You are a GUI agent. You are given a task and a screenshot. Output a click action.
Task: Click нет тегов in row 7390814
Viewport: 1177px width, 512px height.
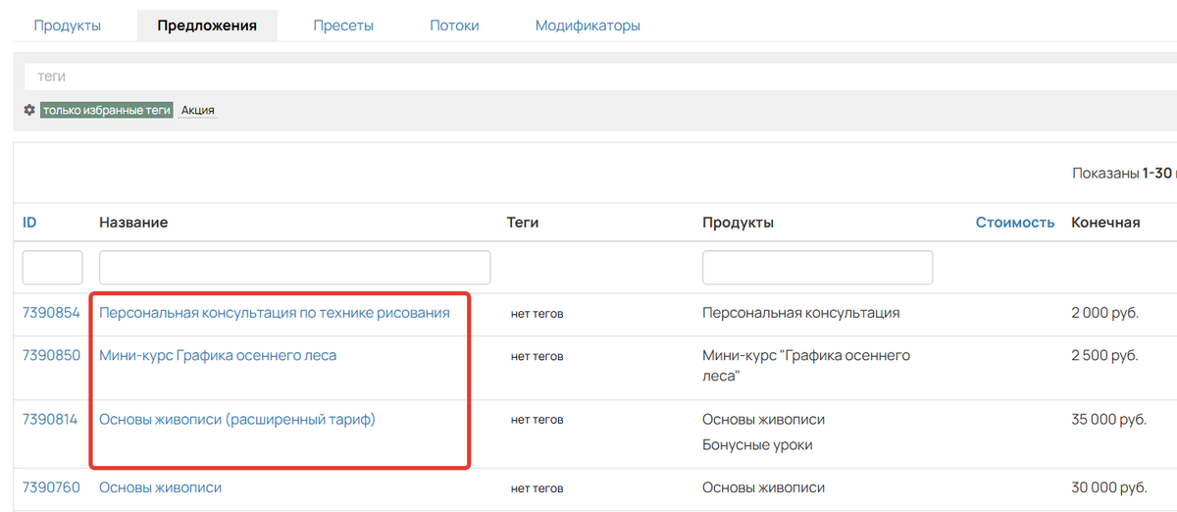click(x=537, y=420)
